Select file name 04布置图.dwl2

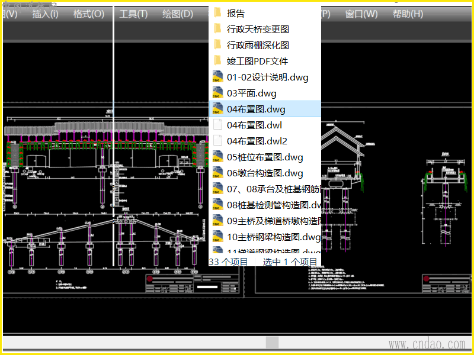click(257, 141)
